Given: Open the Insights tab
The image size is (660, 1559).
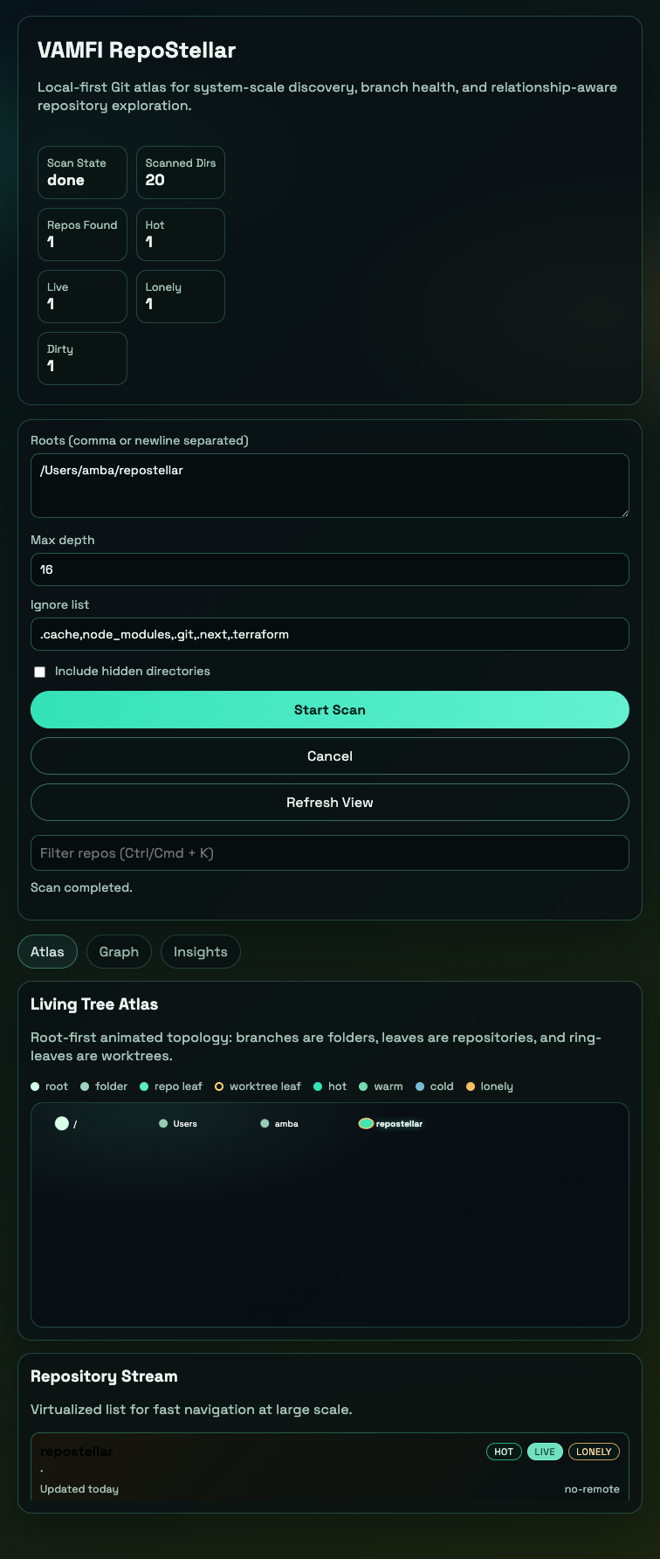Looking at the screenshot, I should (200, 951).
